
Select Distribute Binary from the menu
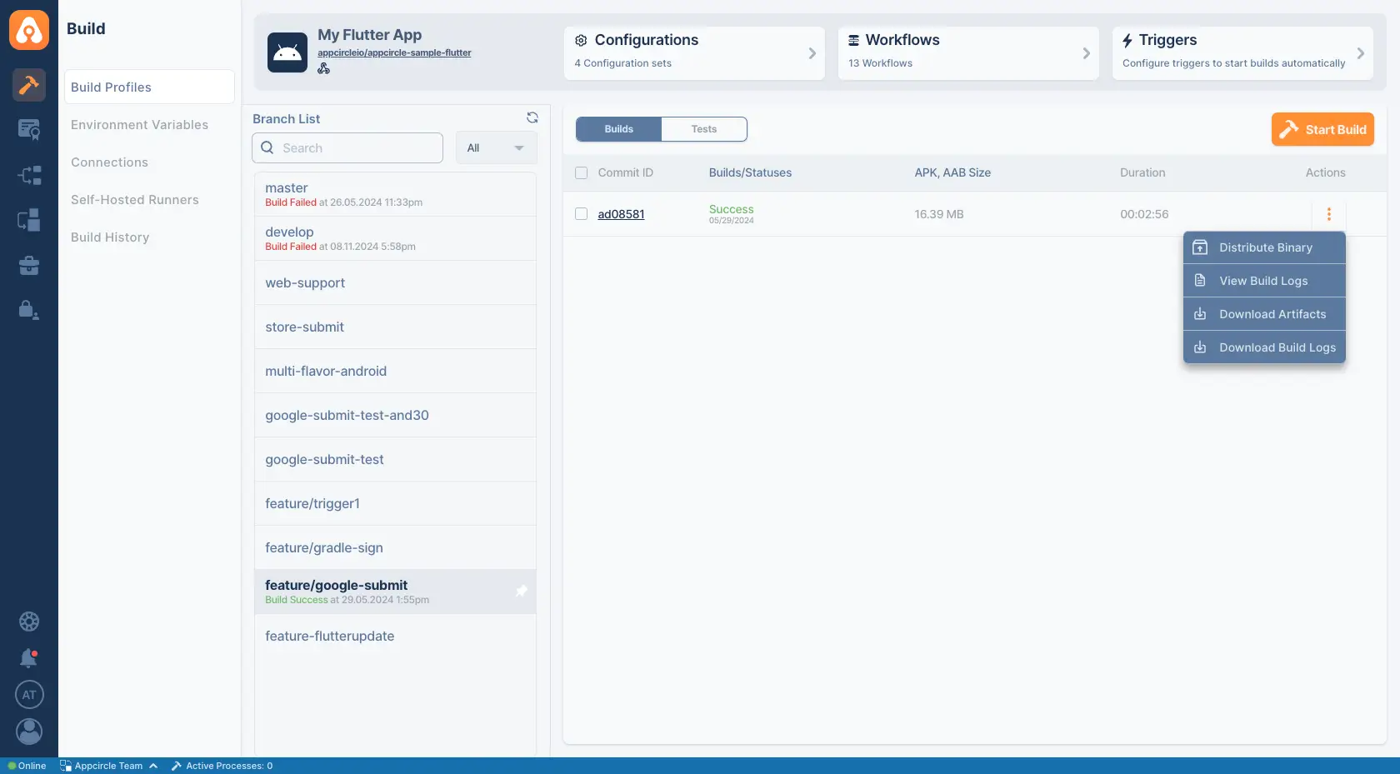pos(1265,247)
